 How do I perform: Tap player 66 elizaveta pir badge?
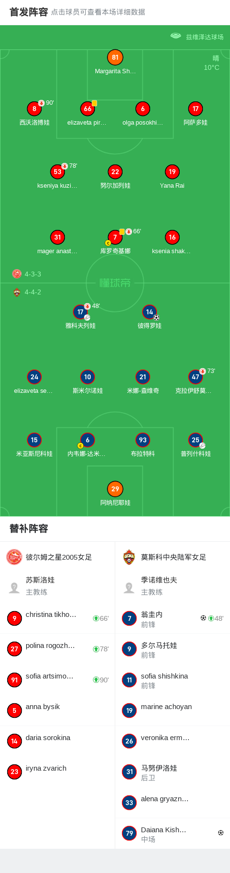[x=88, y=109]
